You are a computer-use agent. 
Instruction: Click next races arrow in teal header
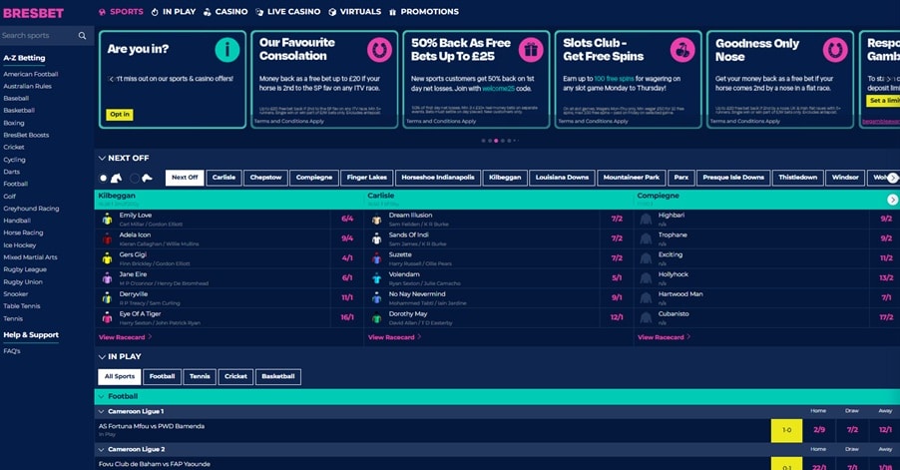tap(892, 200)
